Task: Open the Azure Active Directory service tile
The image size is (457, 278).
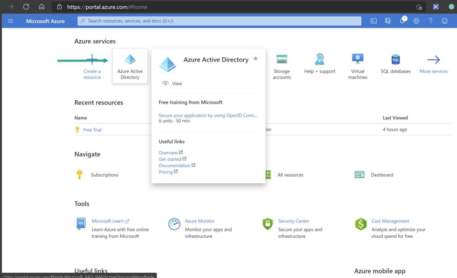Action: (130, 66)
